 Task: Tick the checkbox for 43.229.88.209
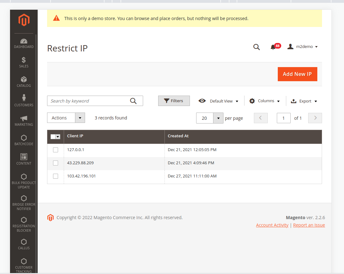(56, 163)
